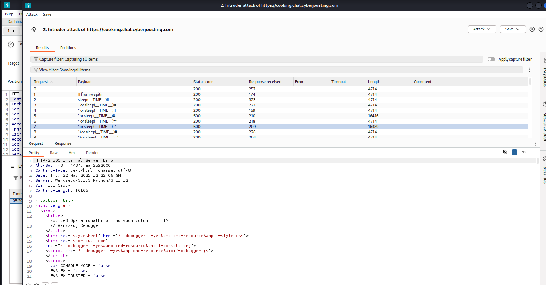Open the Resource pool side panel

click(x=545, y=122)
